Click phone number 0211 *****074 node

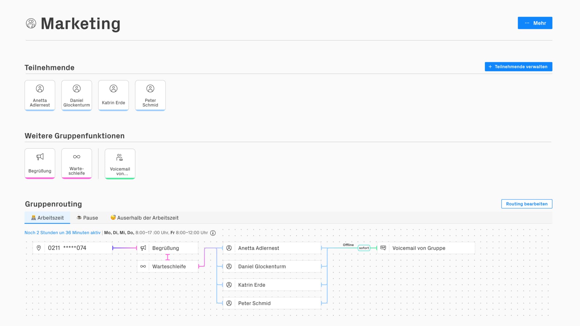pos(72,248)
